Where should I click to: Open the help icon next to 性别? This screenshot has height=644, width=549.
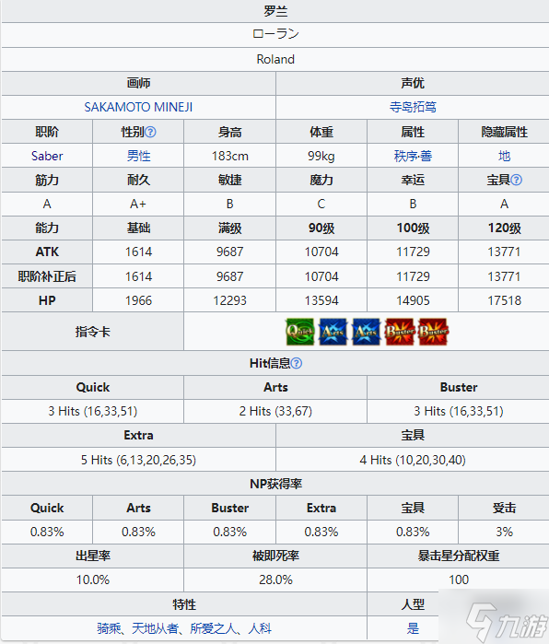pyautogui.click(x=151, y=132)
